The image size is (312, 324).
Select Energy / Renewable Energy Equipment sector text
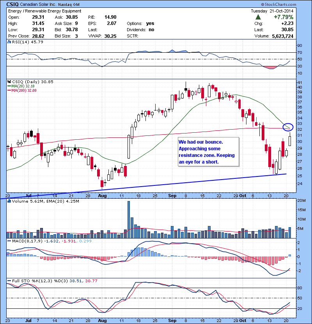(x=44, y=11)
